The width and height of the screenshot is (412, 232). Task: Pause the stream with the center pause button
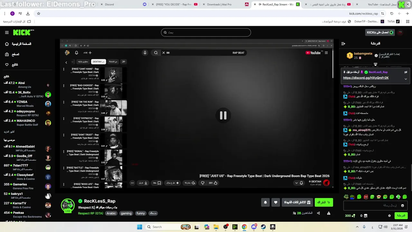[223, 115]
